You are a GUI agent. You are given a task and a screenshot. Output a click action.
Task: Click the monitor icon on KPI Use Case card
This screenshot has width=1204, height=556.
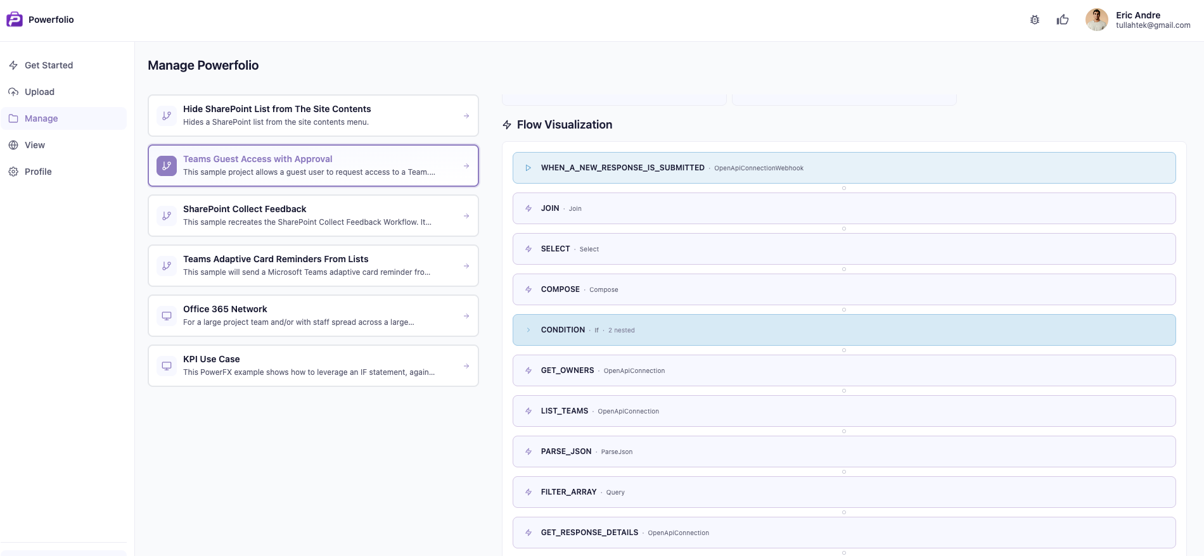(167, 366)
